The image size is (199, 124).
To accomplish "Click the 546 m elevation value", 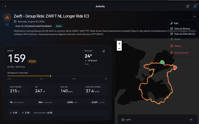I will [x=46, y=102].
